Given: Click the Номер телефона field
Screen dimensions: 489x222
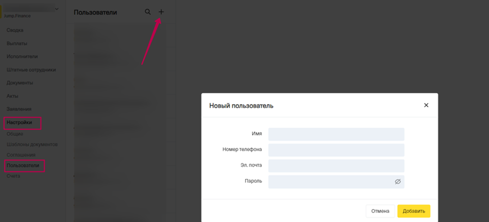Looking at the screenshot, I should coord(336,150).
